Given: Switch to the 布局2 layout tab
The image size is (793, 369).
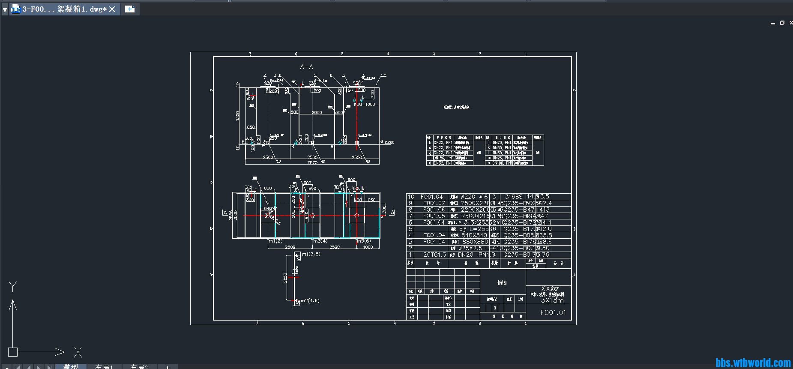Looking at the screenshot, I should (x=139, y=367).
